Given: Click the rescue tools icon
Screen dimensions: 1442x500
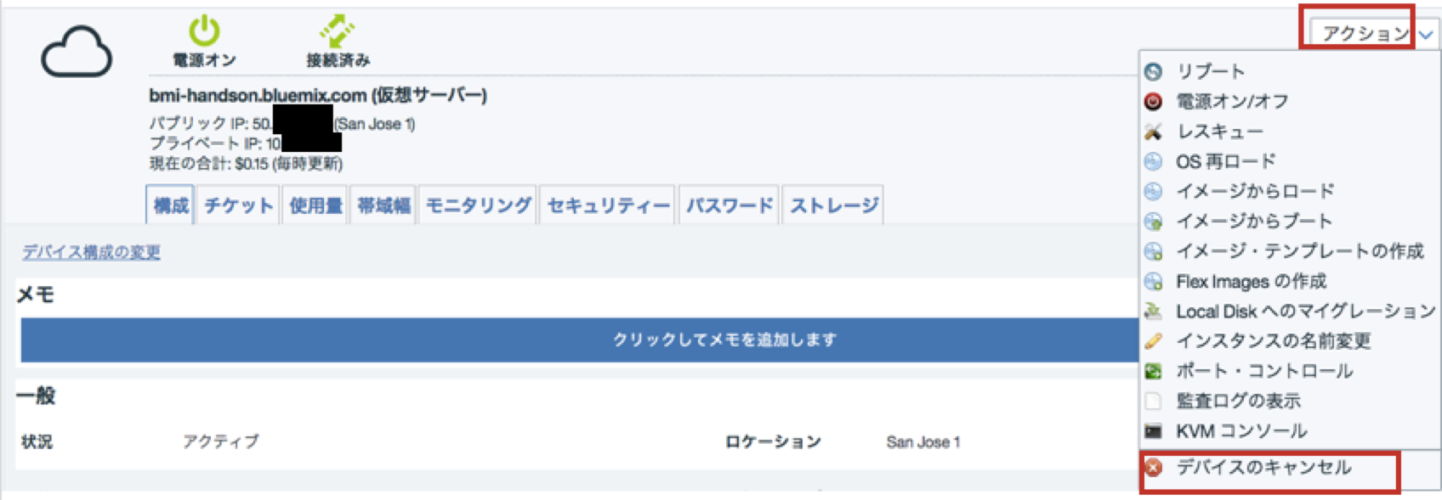Looking at the screenshot, I should (x=1154, y=132).
